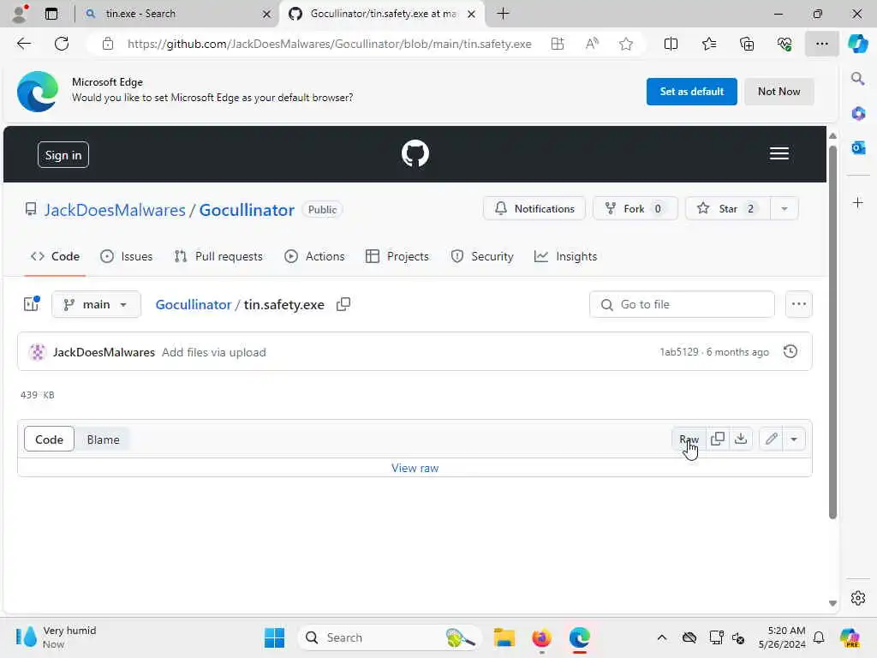Open Read aloud icon in address bar
Image resolution: width=877 pixels, height=658 pixels.
[592, 44]
